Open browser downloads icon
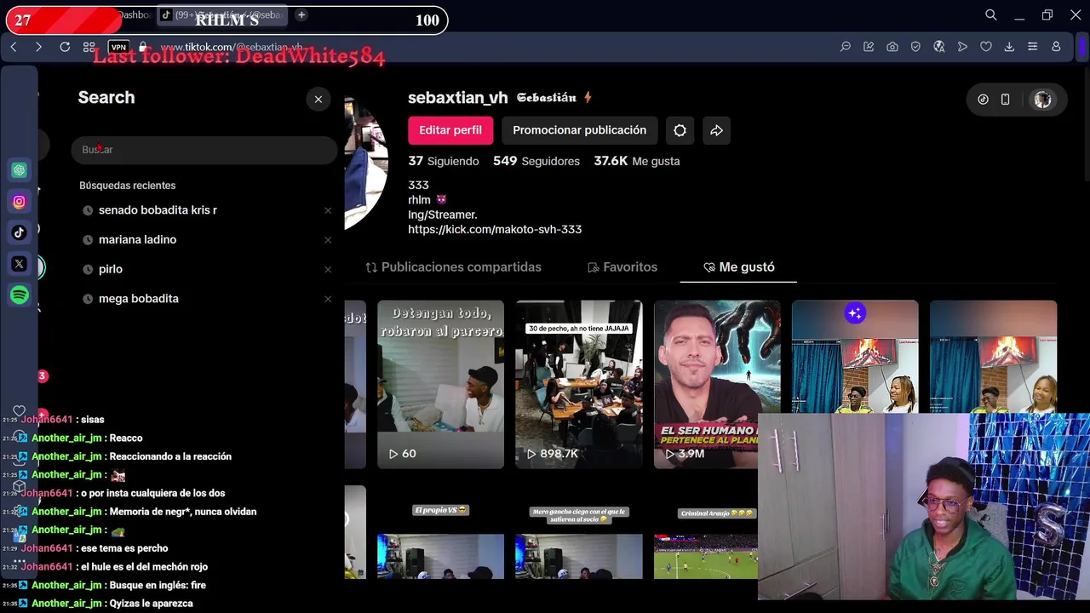Image resolution: width=1090 pixels, height=613 pixels. pyautogui.click(x=1009, y=47)
